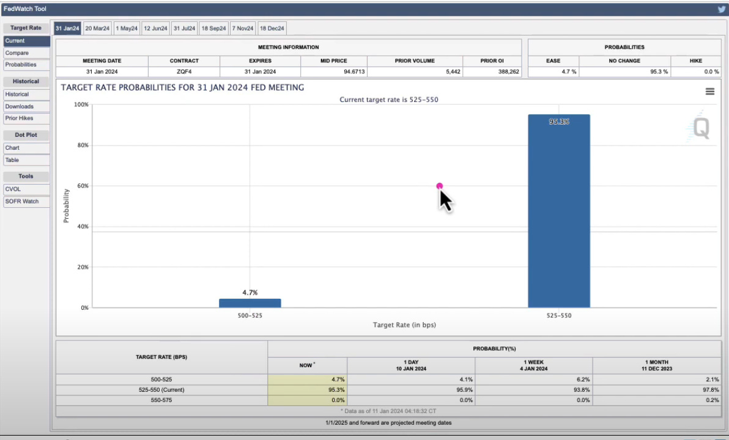Click the 1 WEEK 4 JAN 2024 header
This screenshot has height=440, width=729.
coord(534,365)
